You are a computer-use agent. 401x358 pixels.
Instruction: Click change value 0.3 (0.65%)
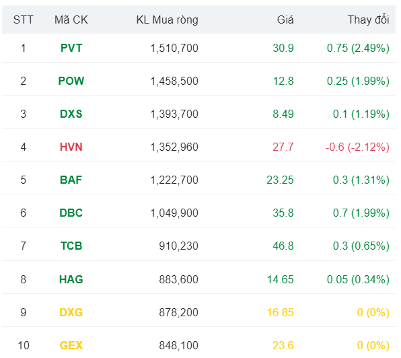(361, 246)
